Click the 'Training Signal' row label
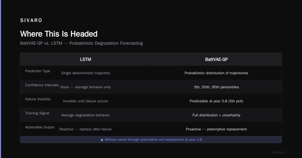Viewport: 302px width, 158px height. click(37, 113)
